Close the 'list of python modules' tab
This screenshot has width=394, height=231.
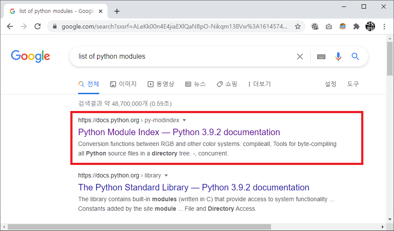pyautogui.click(x=101, y=11)
